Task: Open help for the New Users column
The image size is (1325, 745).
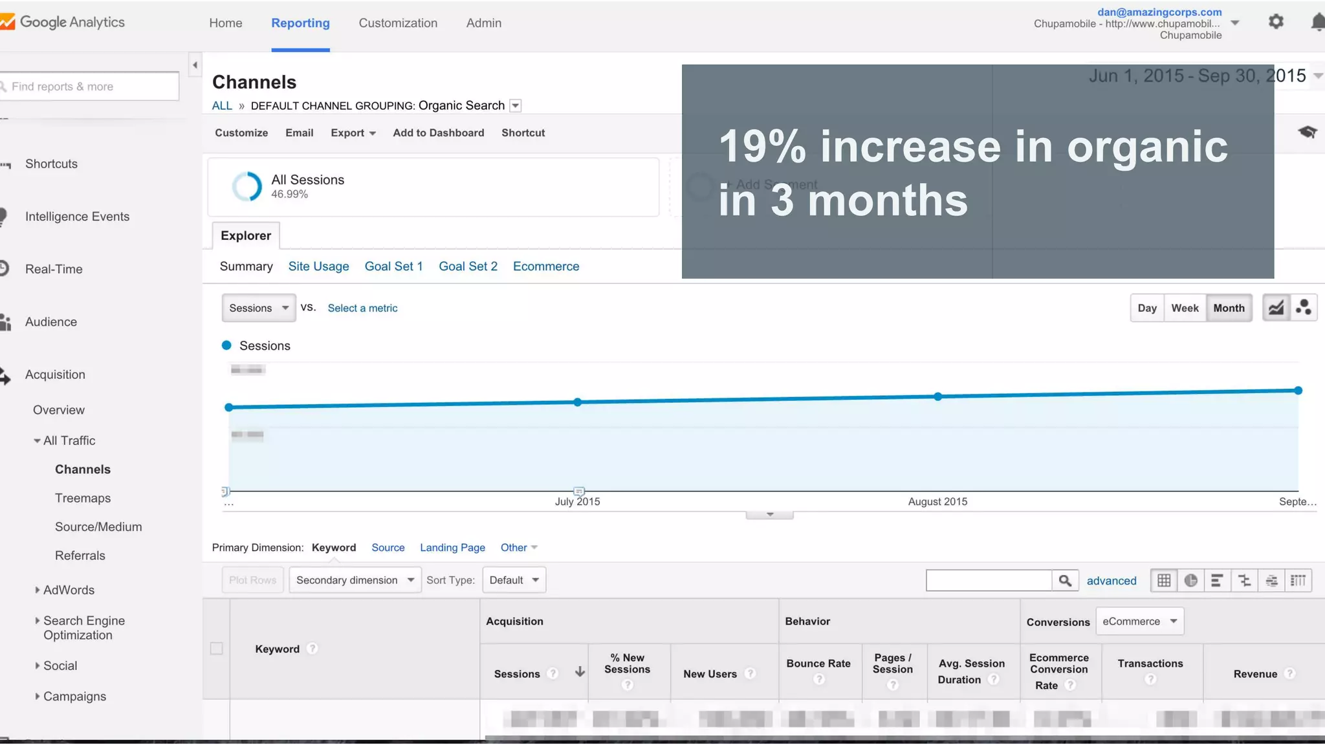Action: [x=750, y=673]
